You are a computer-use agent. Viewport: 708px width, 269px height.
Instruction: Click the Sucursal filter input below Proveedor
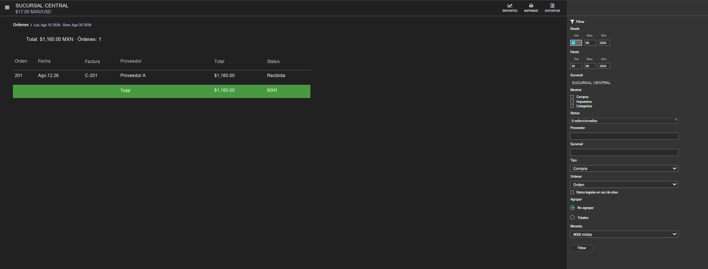624,153
